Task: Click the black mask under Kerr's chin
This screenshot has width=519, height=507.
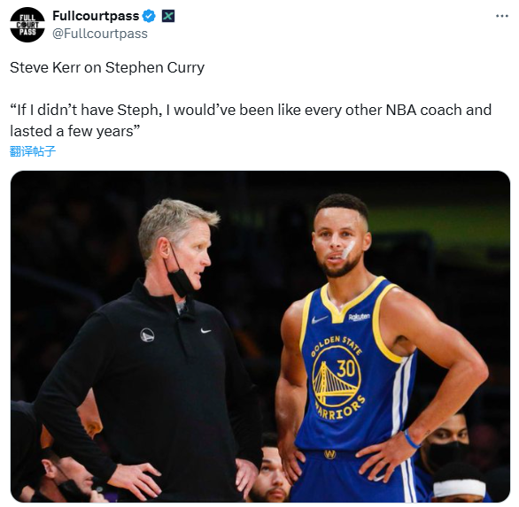Action: coord(181,281)
